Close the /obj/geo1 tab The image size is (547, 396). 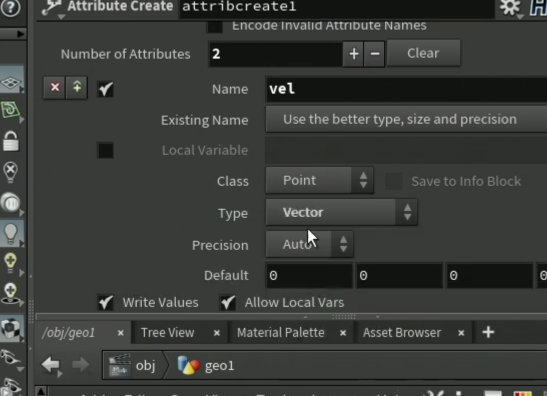tap(121, 333)
